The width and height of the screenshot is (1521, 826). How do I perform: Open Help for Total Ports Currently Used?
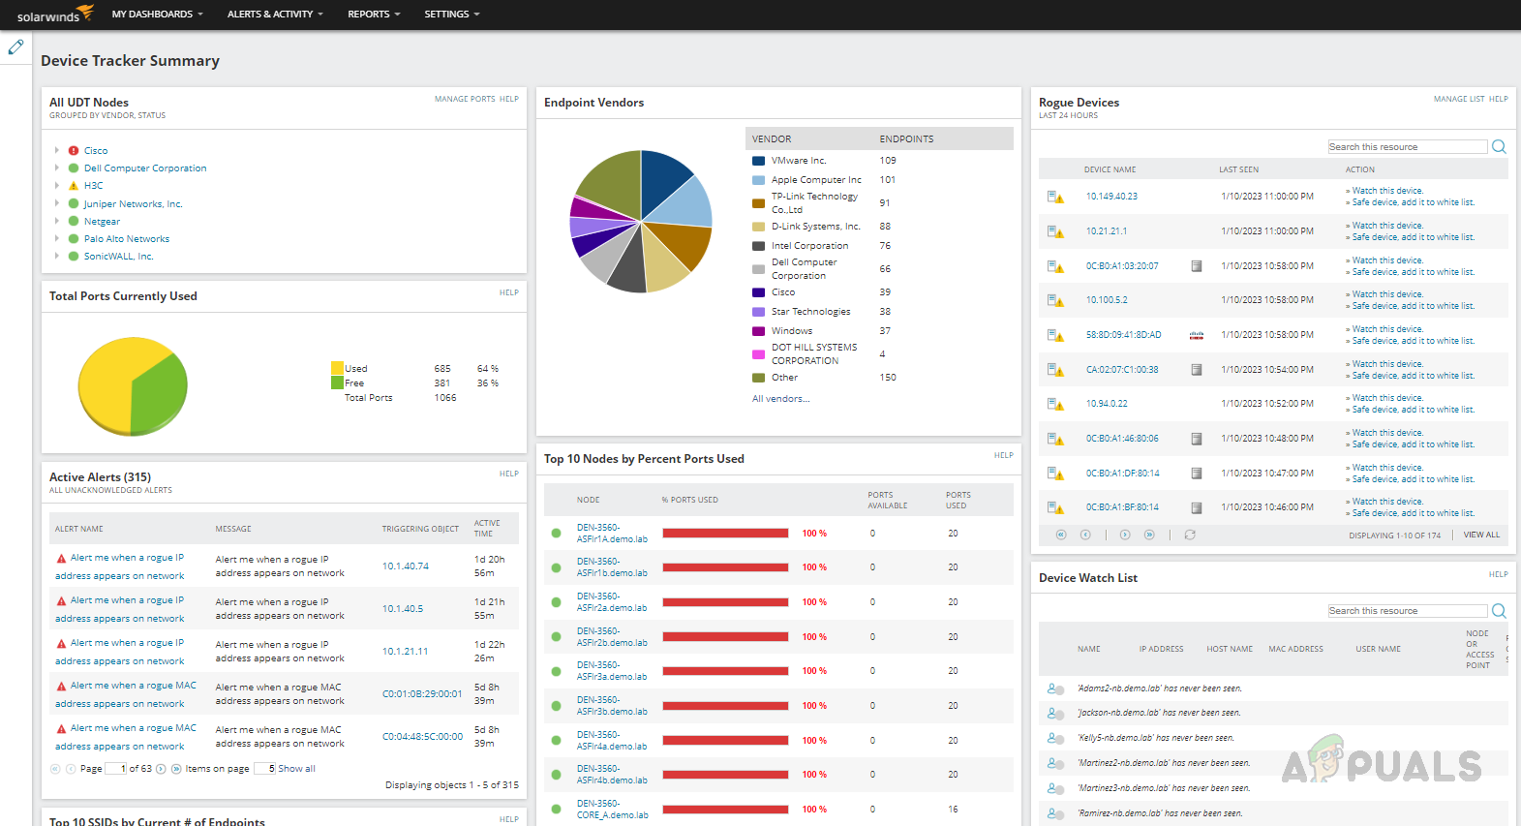coord(509,292)
